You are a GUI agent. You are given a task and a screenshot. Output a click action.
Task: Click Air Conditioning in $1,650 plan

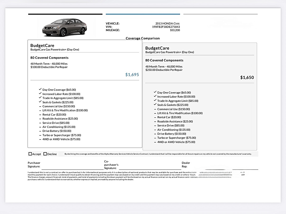[174, 130]
